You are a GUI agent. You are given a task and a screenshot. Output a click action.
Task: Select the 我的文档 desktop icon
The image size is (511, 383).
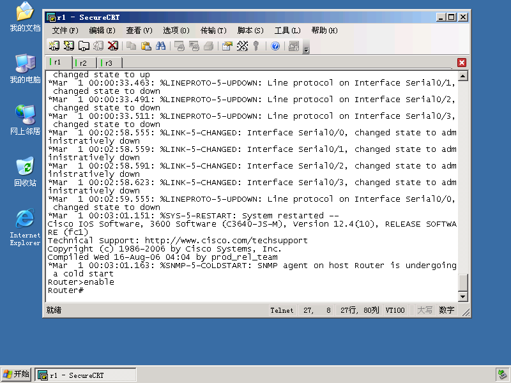25,17
